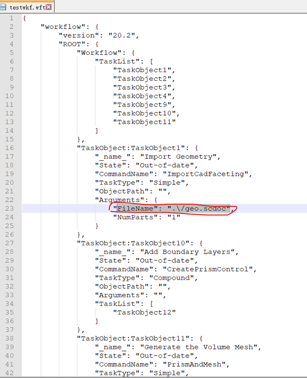This screenshot has width=307, height=378.
Task: Click the "CreatePrismControl" value text
Action: (x=208, y=269)
